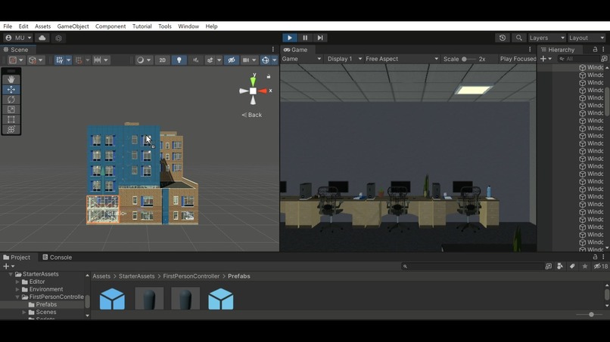Expand the Environment folder
Viewport: 610px width, 342px height.
17,289
